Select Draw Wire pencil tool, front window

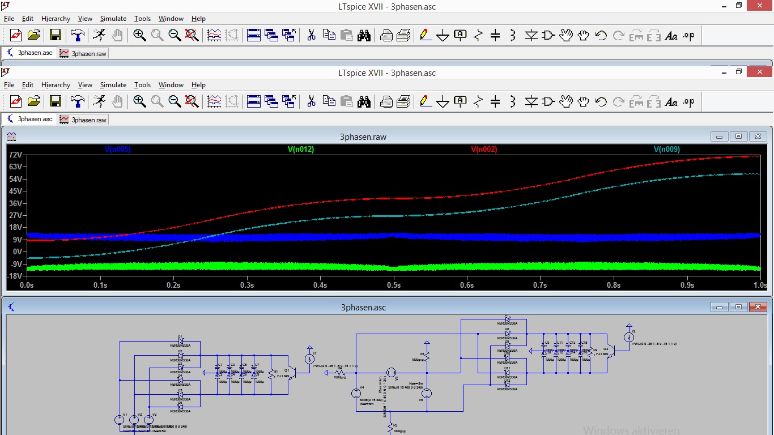pos(426,102)
